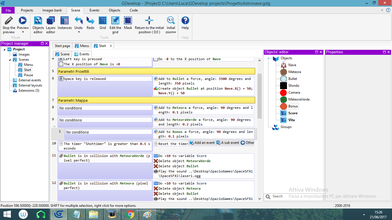Open the Layers editor

click(x=51, y=25)
